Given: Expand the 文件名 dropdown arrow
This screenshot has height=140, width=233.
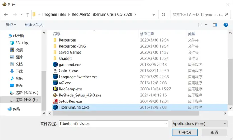Looking at the screenshot, I should pos(165,124).
